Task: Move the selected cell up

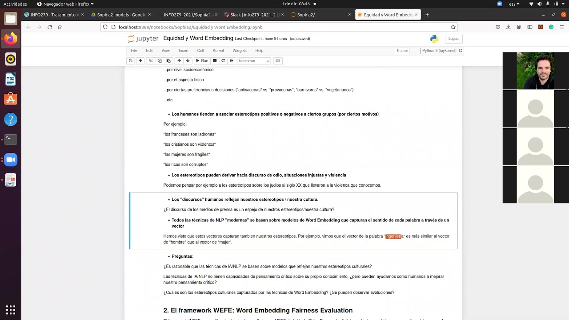Action: click(179, 61)
